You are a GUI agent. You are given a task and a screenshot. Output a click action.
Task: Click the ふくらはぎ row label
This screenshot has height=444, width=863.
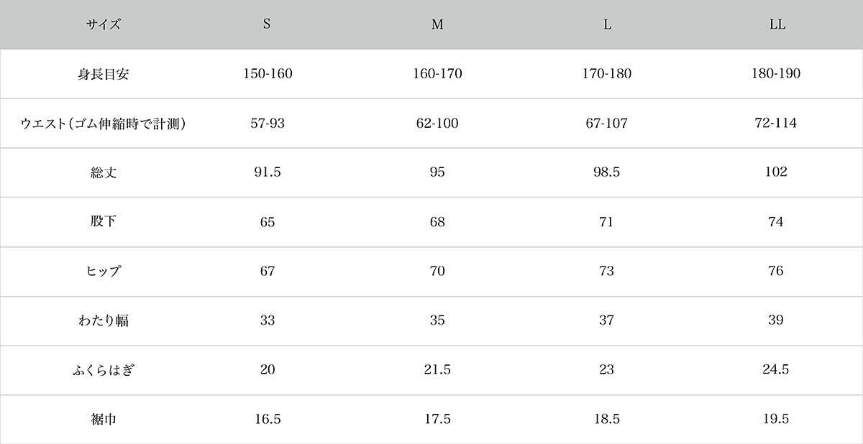(105, 370)
